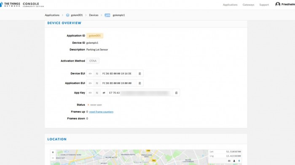The width and height of the screenshot is (295, 165).
Task: Go to golem001 application breadcrumb
Action: coord(77,15)
